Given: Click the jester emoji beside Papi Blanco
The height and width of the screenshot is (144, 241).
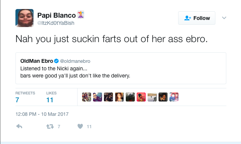Looking at the screenshot, I should coord(81,15).
